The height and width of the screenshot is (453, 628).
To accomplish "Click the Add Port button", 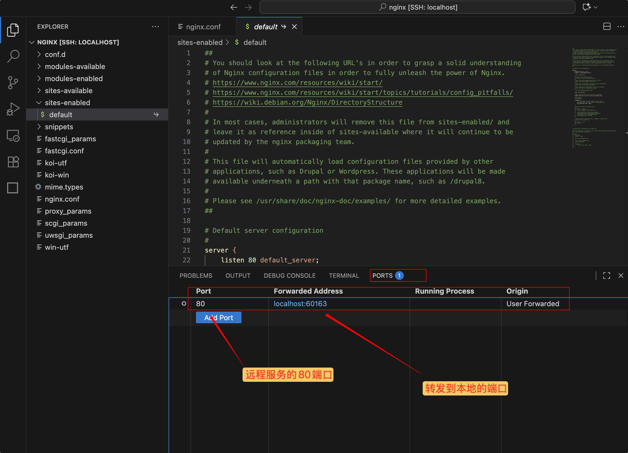I will tap(218, 317).
